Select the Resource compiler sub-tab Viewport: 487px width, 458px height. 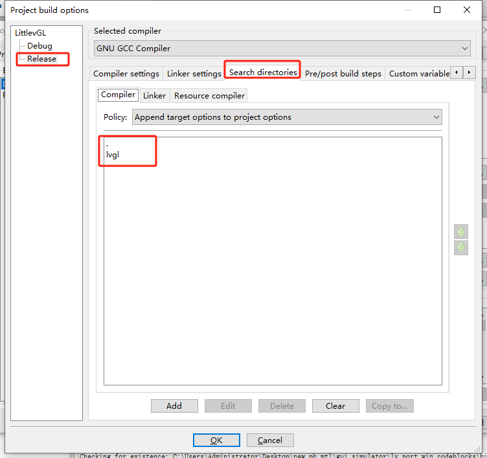[209, 96]
